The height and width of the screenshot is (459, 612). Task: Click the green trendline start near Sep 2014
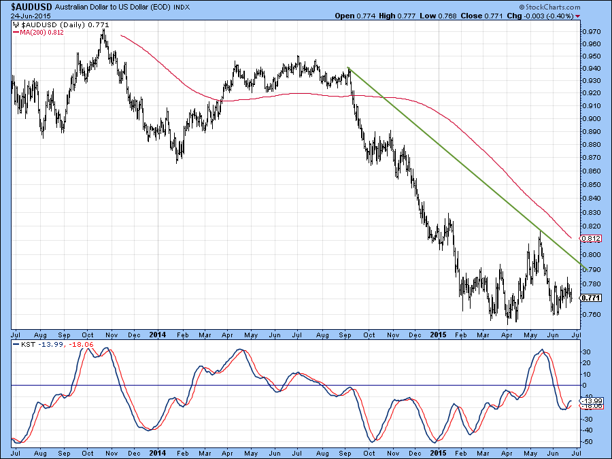coord(348,67)
